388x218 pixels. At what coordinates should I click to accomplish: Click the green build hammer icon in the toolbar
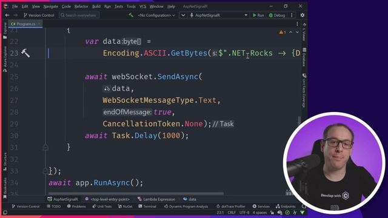click(x=131, y=15)
